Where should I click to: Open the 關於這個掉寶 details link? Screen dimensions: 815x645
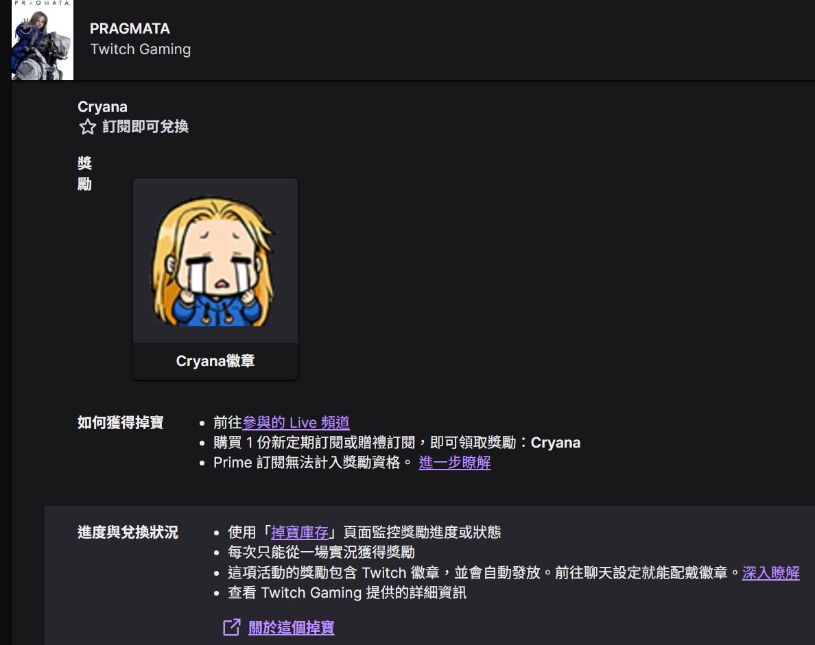point(292,628)
